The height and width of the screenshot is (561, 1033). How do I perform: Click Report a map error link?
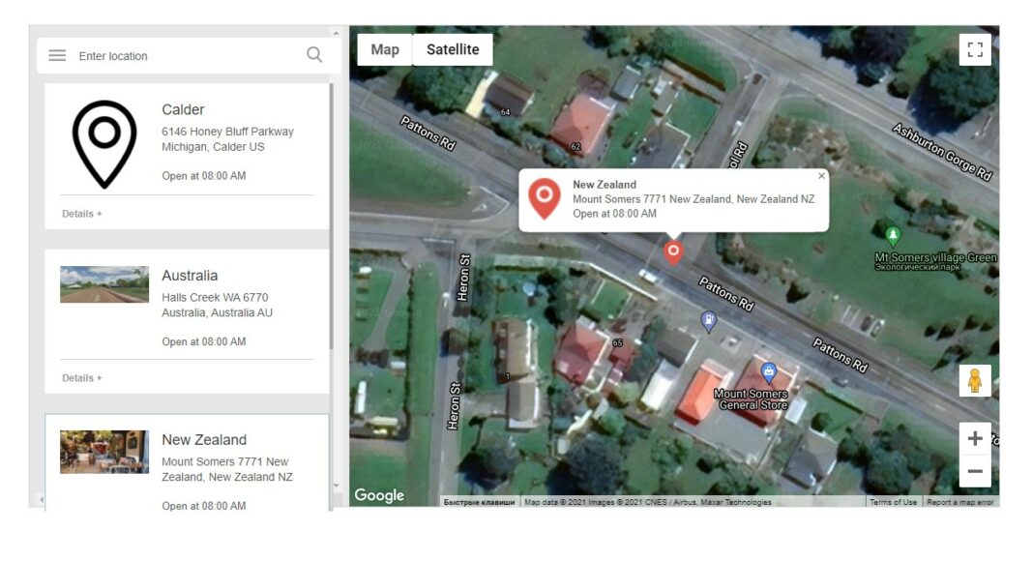961,502
